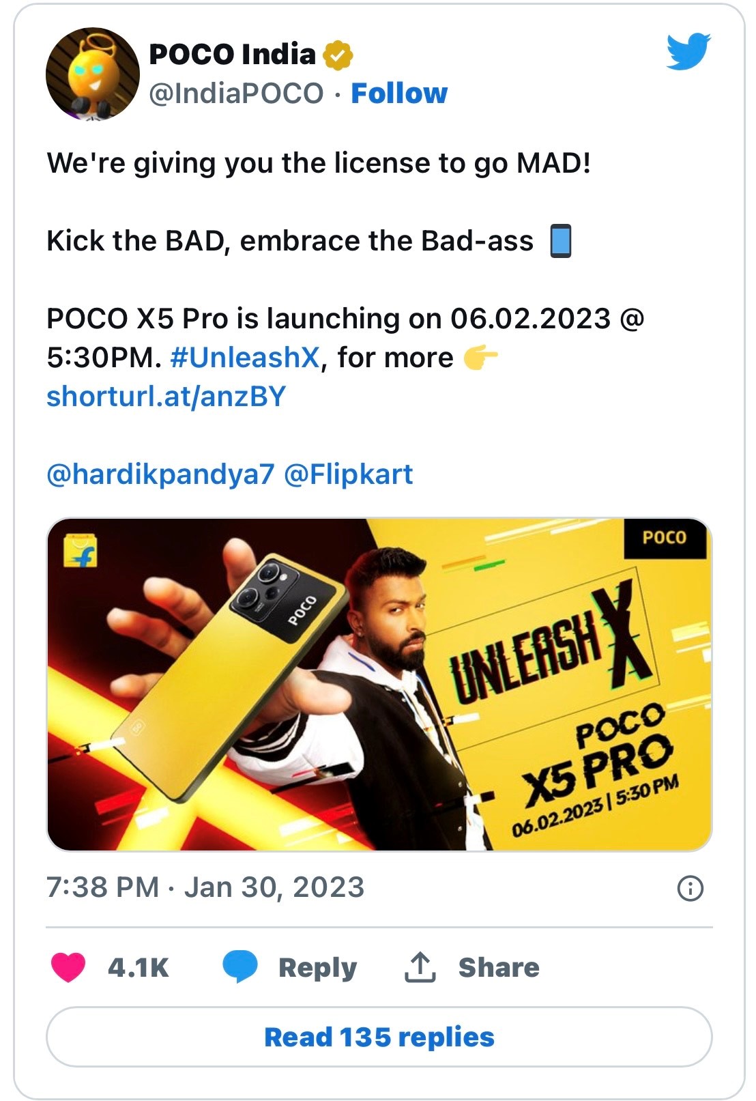Image resolution: width=756 pixels, height=1101 pixels.
Task: Click the POCO India display name
Action: tap(232, 55)
